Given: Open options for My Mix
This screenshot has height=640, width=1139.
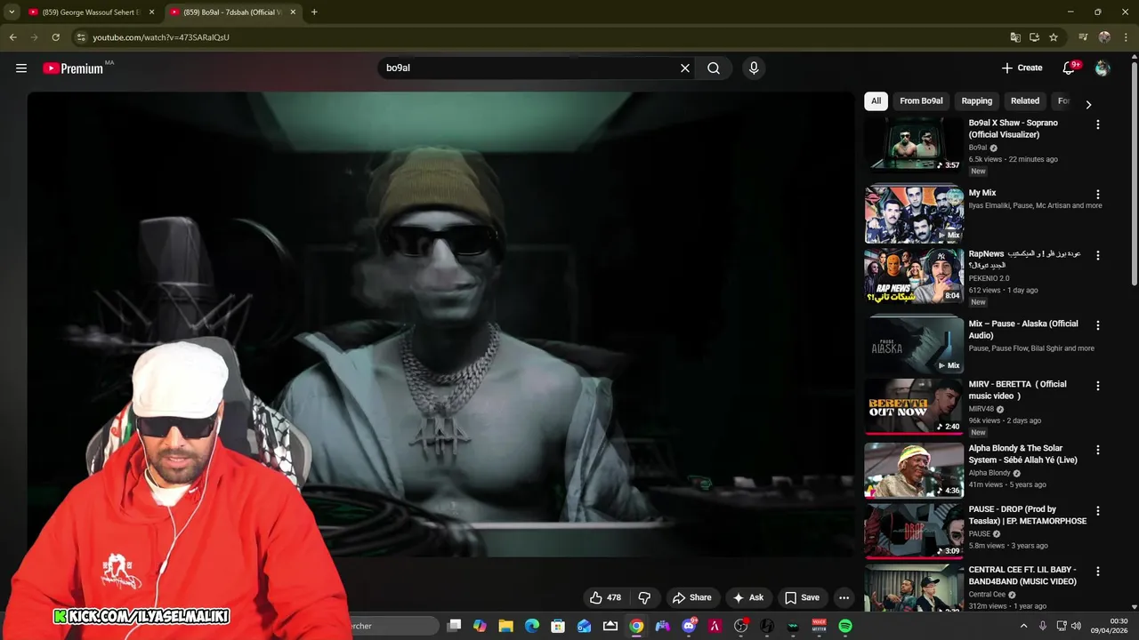Looking at the screenshot, I should pyautogui.click(x=1097, y=194).
